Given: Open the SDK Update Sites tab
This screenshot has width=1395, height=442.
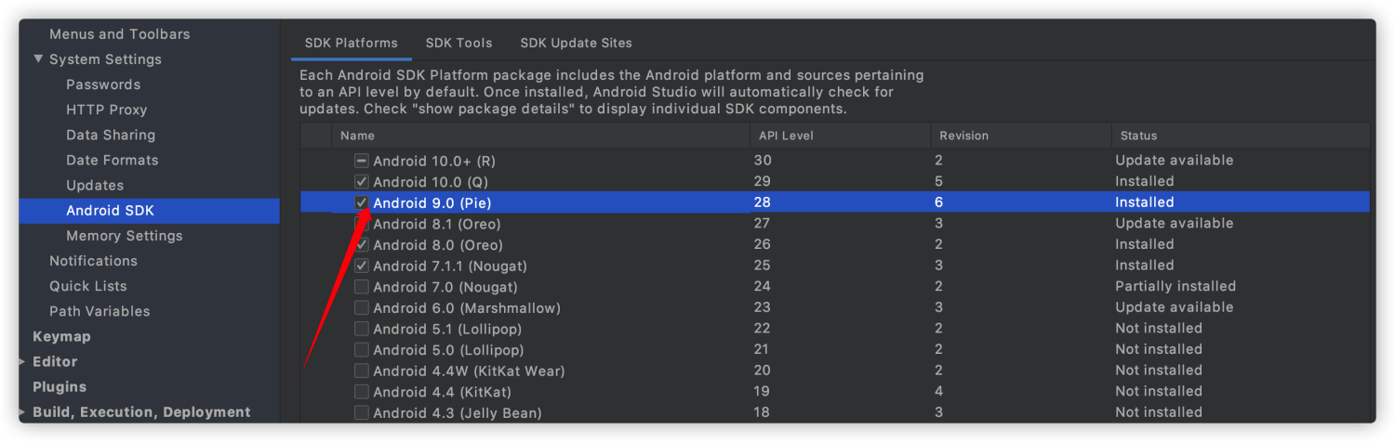Looking at the screenshot, I should point(576,43).
